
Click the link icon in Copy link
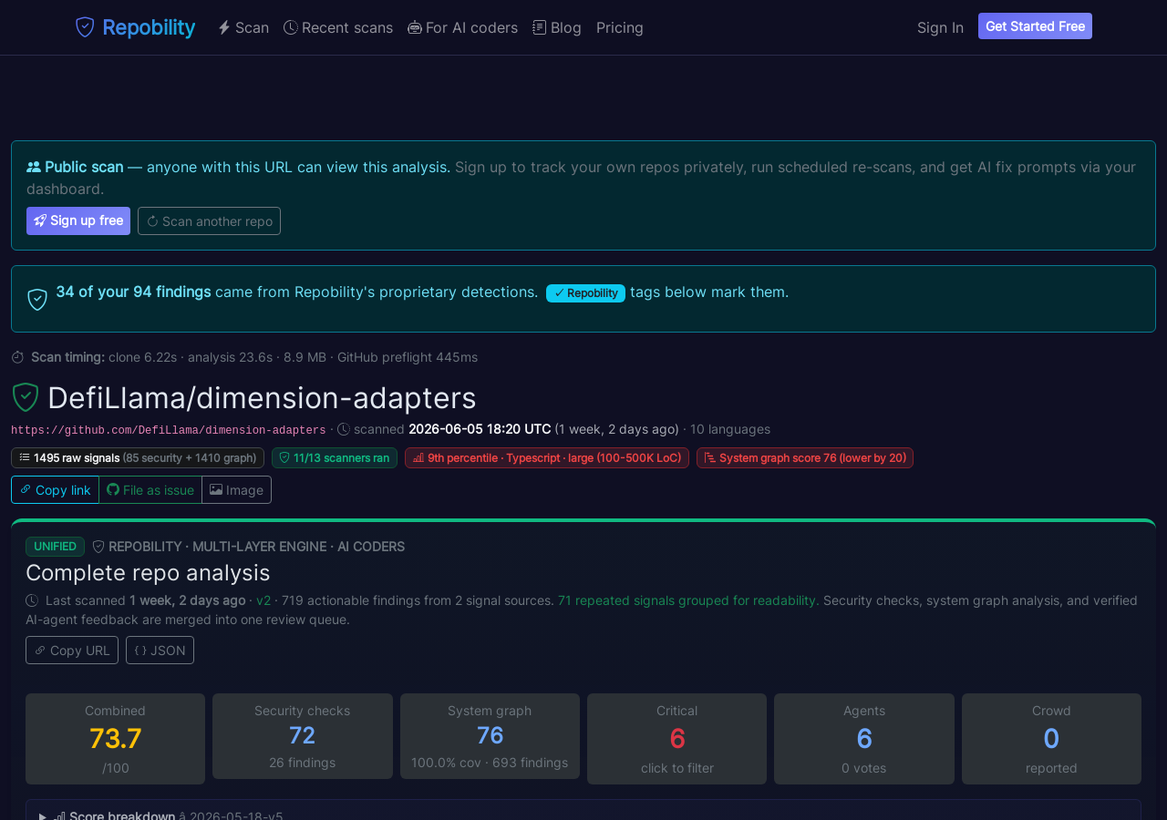[26, 490]
